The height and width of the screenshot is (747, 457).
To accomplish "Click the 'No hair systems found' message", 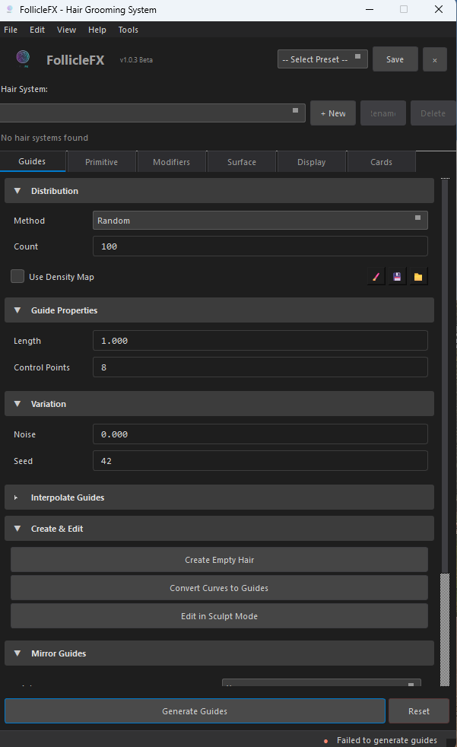I will [45, 138].
